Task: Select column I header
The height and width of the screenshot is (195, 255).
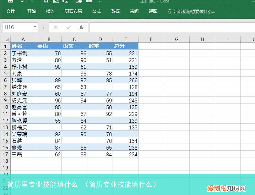Action: coord(228,39)
